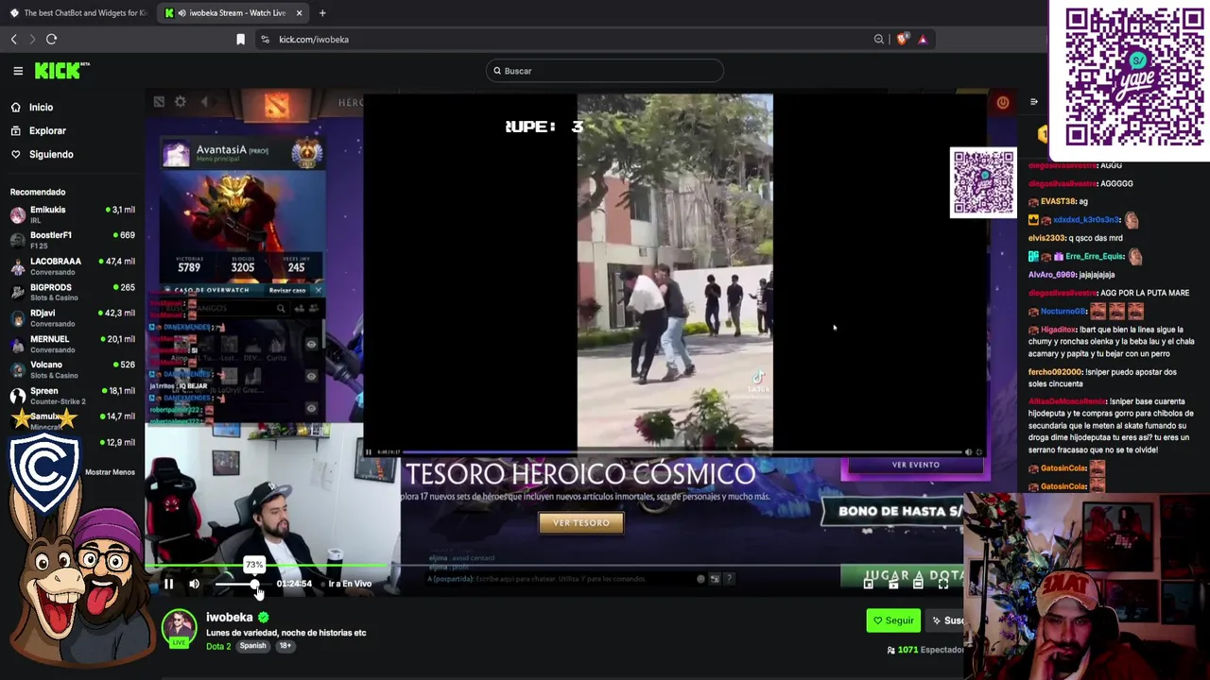The height and width of the screenshot is (680, 1210).
Task: Open recommended channel BoostlerF1
Action: coord(72,240)
